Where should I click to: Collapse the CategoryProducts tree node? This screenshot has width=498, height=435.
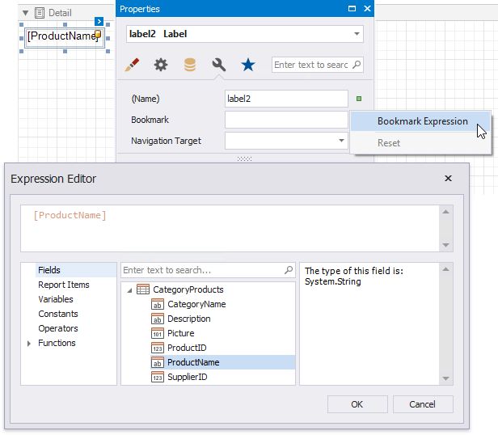point(129,289)
